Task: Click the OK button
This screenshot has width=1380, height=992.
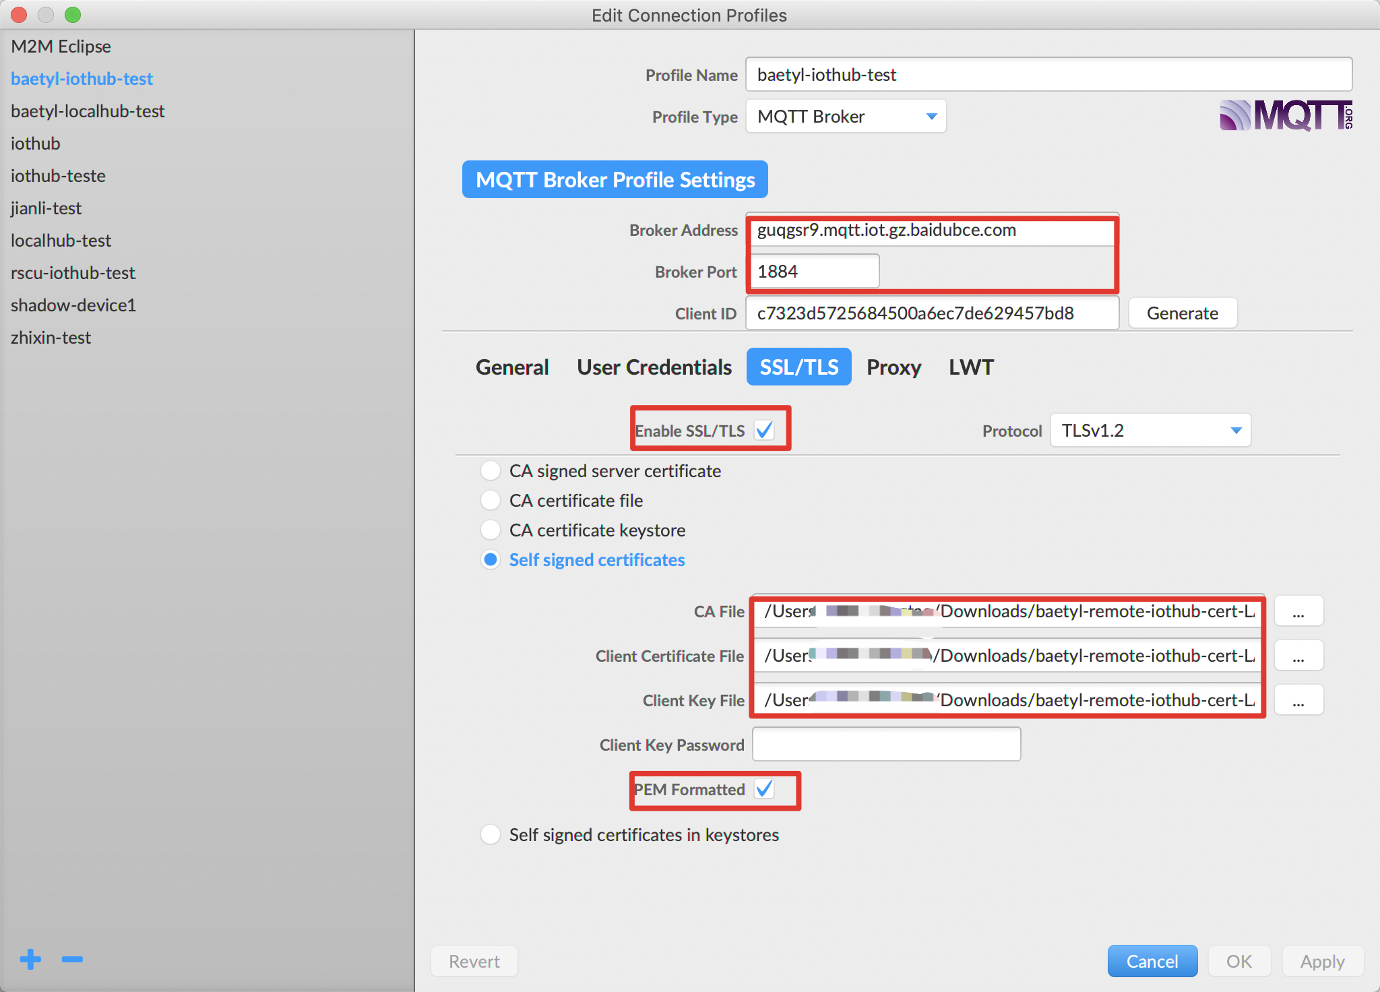Action: click(x=1239, y=961)
